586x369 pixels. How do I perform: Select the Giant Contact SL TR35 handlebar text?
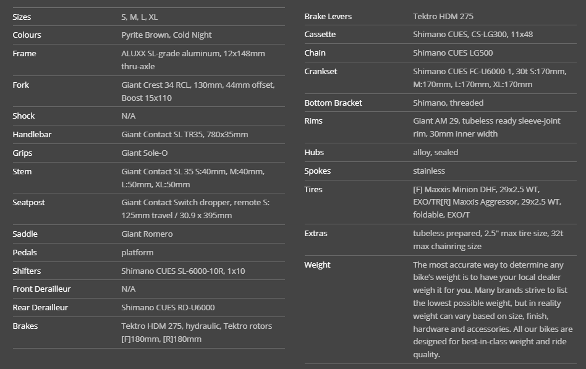pyautogui.click(x=184, y=135)
